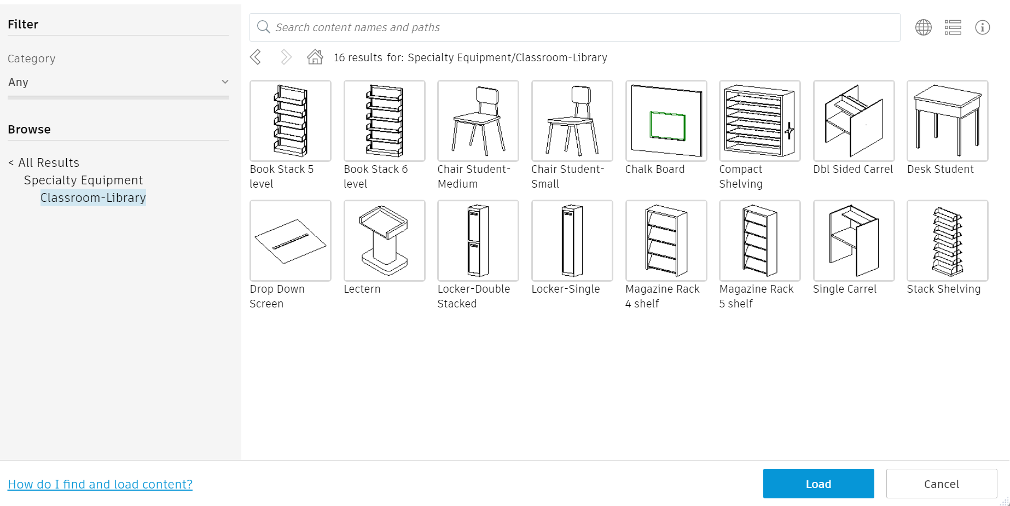Navigate forward with the right chevron
1010x506 pixels.
click(x=286, y=57)
